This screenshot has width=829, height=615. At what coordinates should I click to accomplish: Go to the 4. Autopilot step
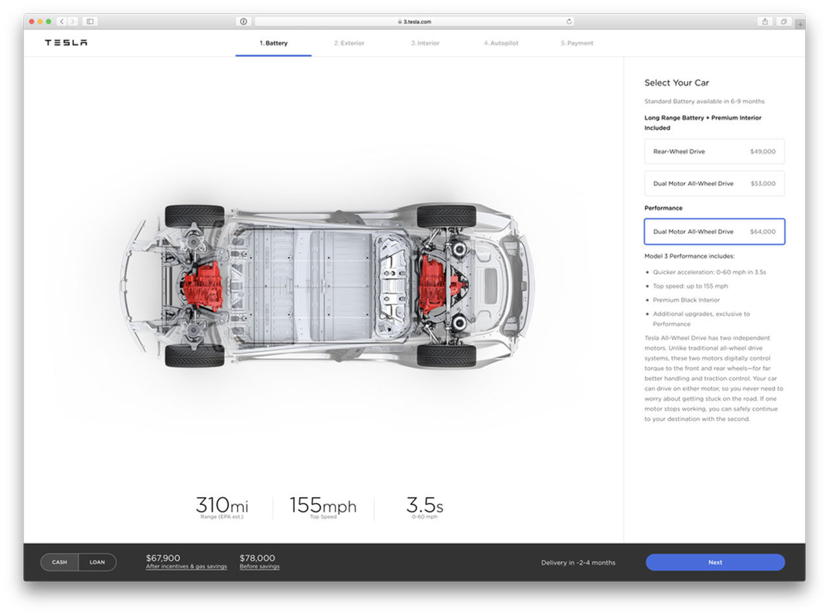click(x=501, y=43)
